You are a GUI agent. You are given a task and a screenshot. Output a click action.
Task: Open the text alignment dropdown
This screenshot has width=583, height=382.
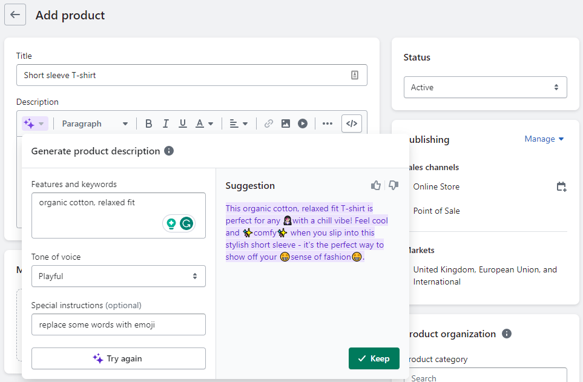pyautogui.click(x=239, y=123)
